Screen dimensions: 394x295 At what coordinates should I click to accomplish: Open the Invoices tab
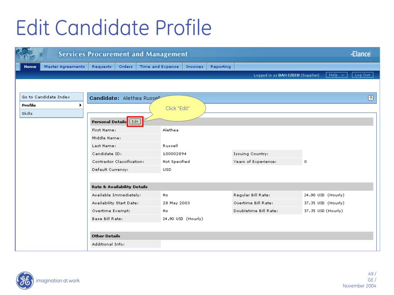(x=194, y=66)
